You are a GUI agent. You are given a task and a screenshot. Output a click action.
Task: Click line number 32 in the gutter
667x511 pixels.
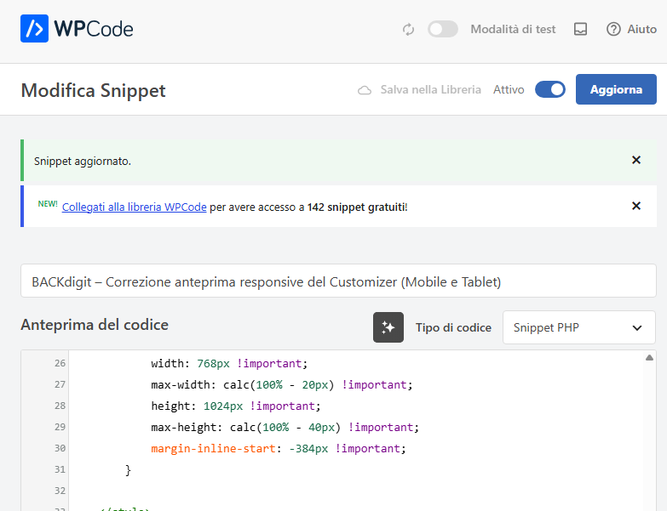click(60, 491)
